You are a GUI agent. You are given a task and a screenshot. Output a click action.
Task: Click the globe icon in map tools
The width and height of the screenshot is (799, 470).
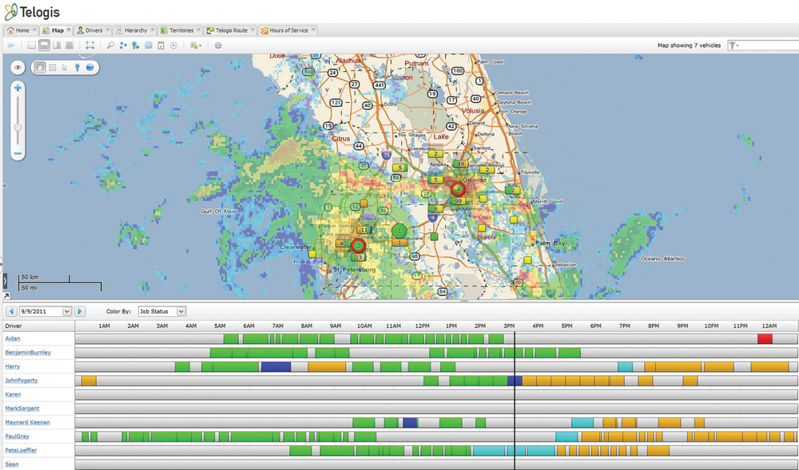tap(89, 68)
